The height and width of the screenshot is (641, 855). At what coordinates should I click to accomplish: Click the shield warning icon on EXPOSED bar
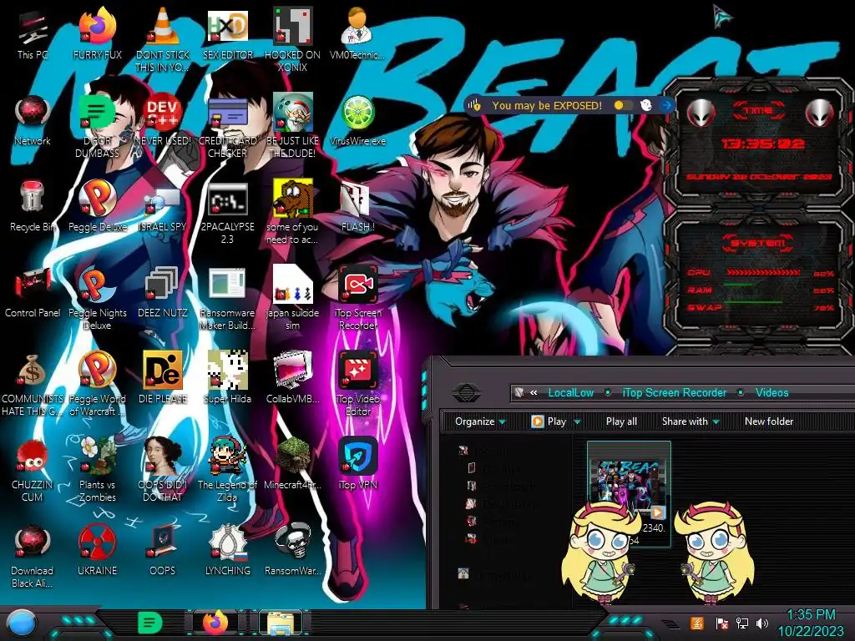(474, 105)
